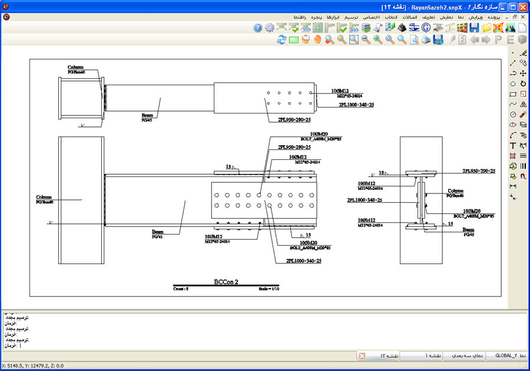
Task: Select the Mirror tool in right toolbar
Action: pos(523,105)
